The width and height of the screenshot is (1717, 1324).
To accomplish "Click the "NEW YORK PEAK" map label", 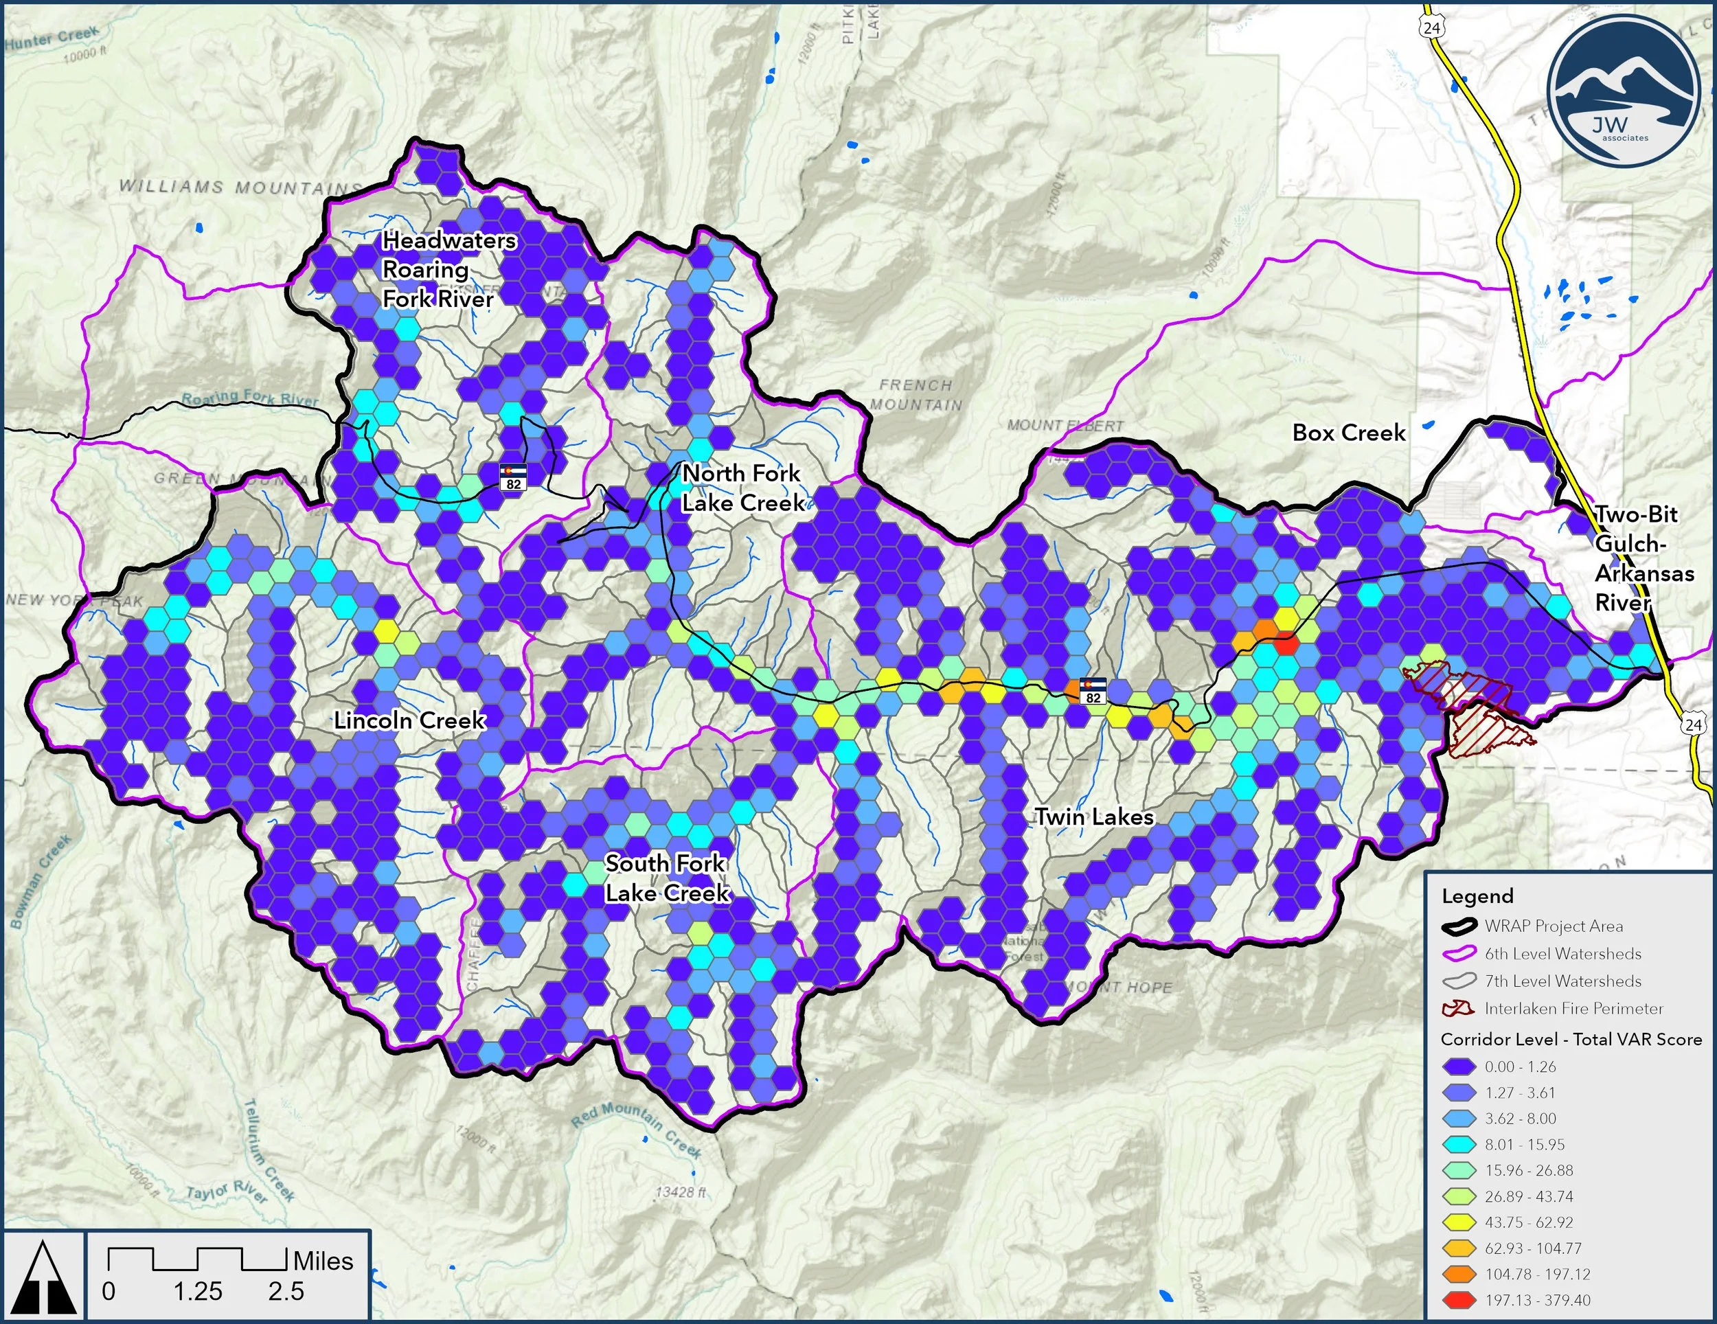I will click(75, 600).
